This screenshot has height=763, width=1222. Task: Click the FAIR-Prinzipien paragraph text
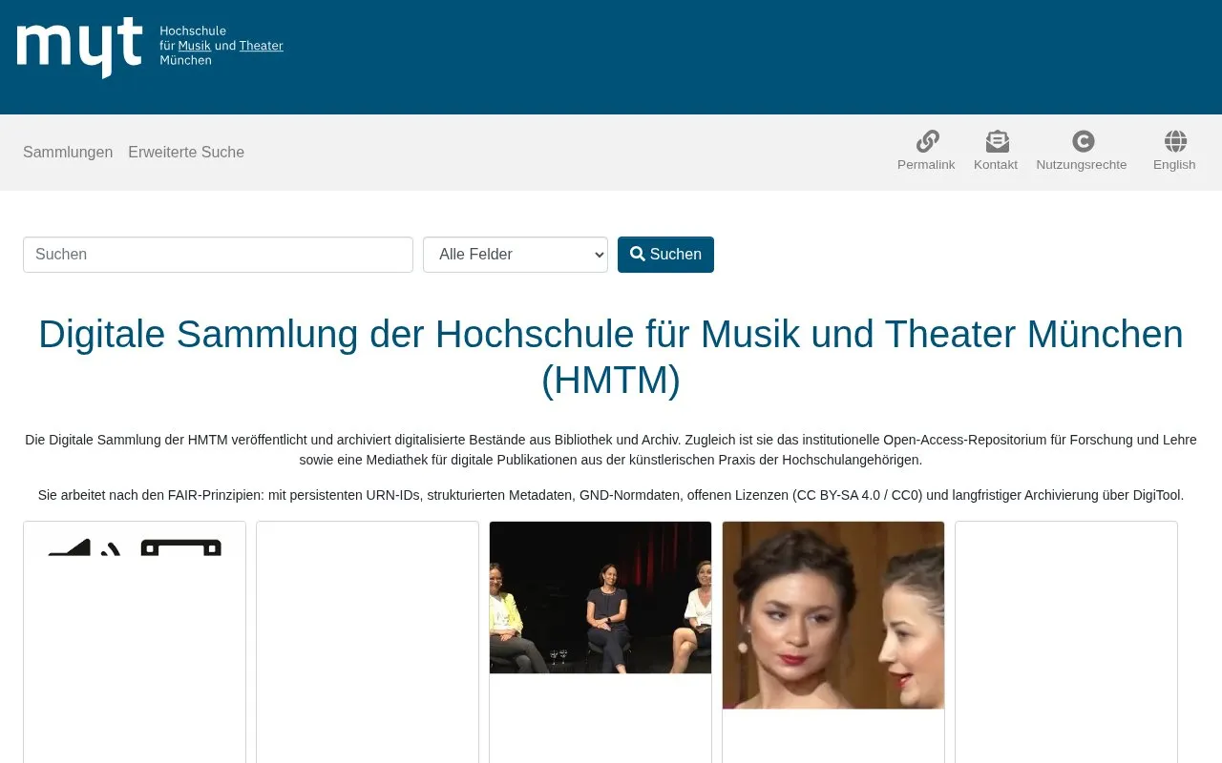tap(611, 495)
